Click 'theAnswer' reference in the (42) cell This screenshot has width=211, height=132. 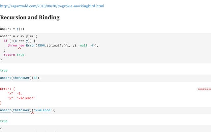click(x=21, y=78)
